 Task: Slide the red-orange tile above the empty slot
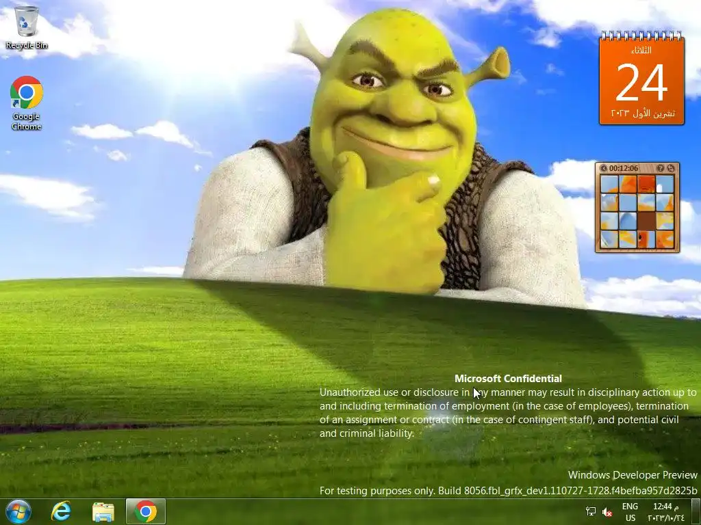pyautogui.click(x=646, y=184)
